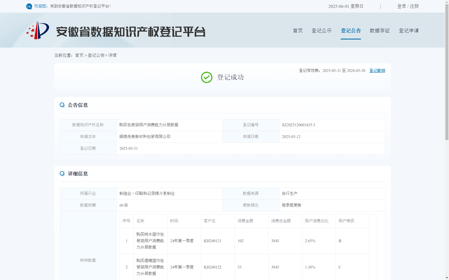Click the 样例数据 row label

(88, 260)
